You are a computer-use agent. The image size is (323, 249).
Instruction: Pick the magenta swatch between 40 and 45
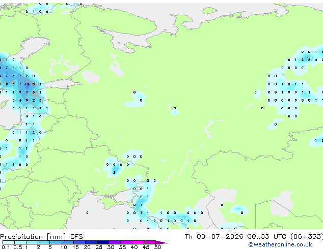(138, 242)
